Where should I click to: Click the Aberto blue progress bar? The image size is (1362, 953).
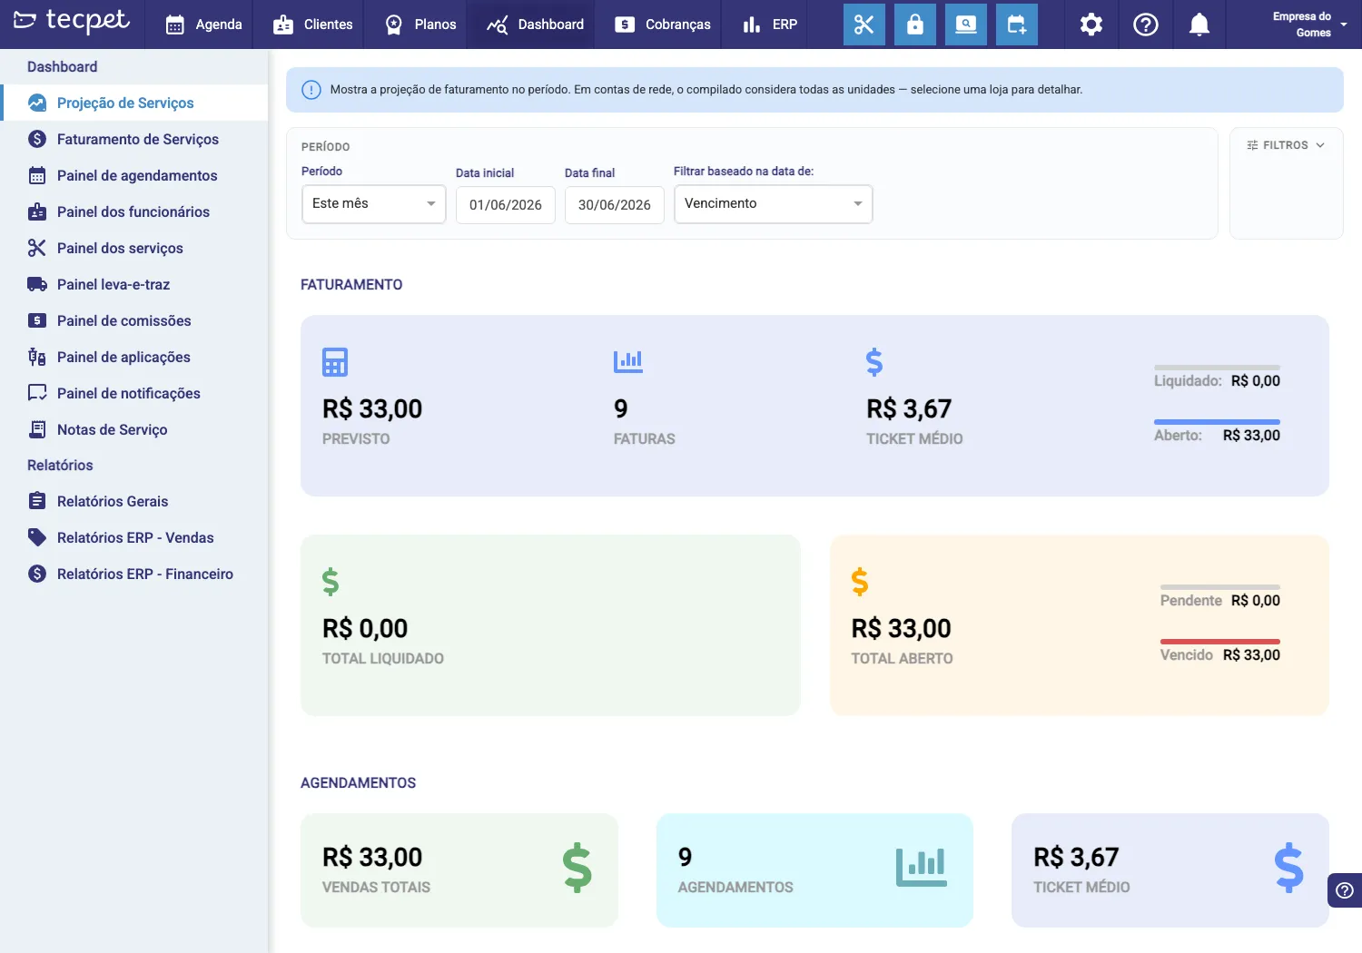(1217, 422)
